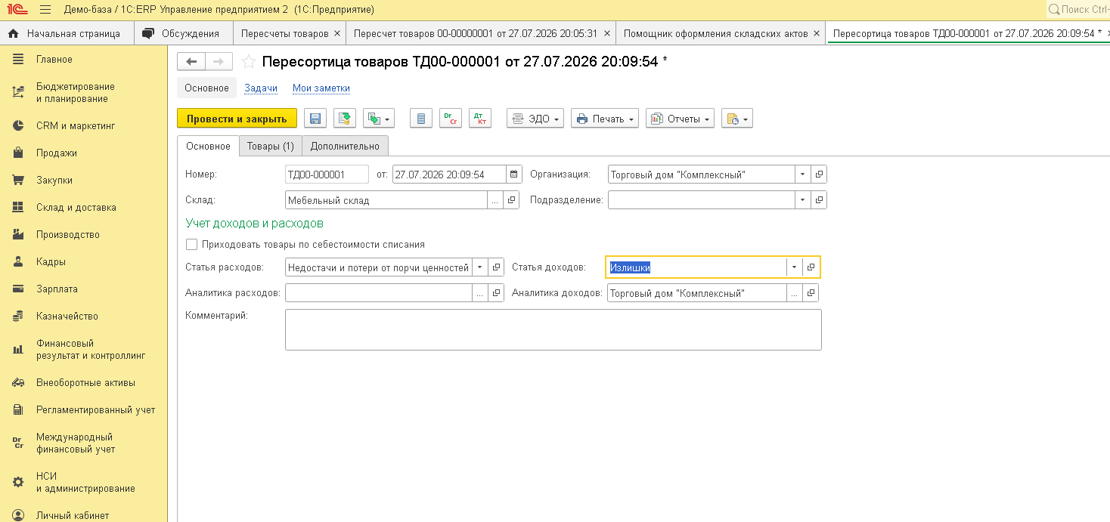Go back with the left arrow button
Viewport: 1110px width, 522px height.
[191, 62]
